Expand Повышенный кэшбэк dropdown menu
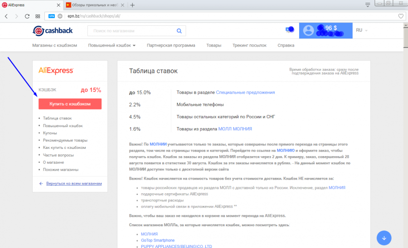 click(112, 45)
